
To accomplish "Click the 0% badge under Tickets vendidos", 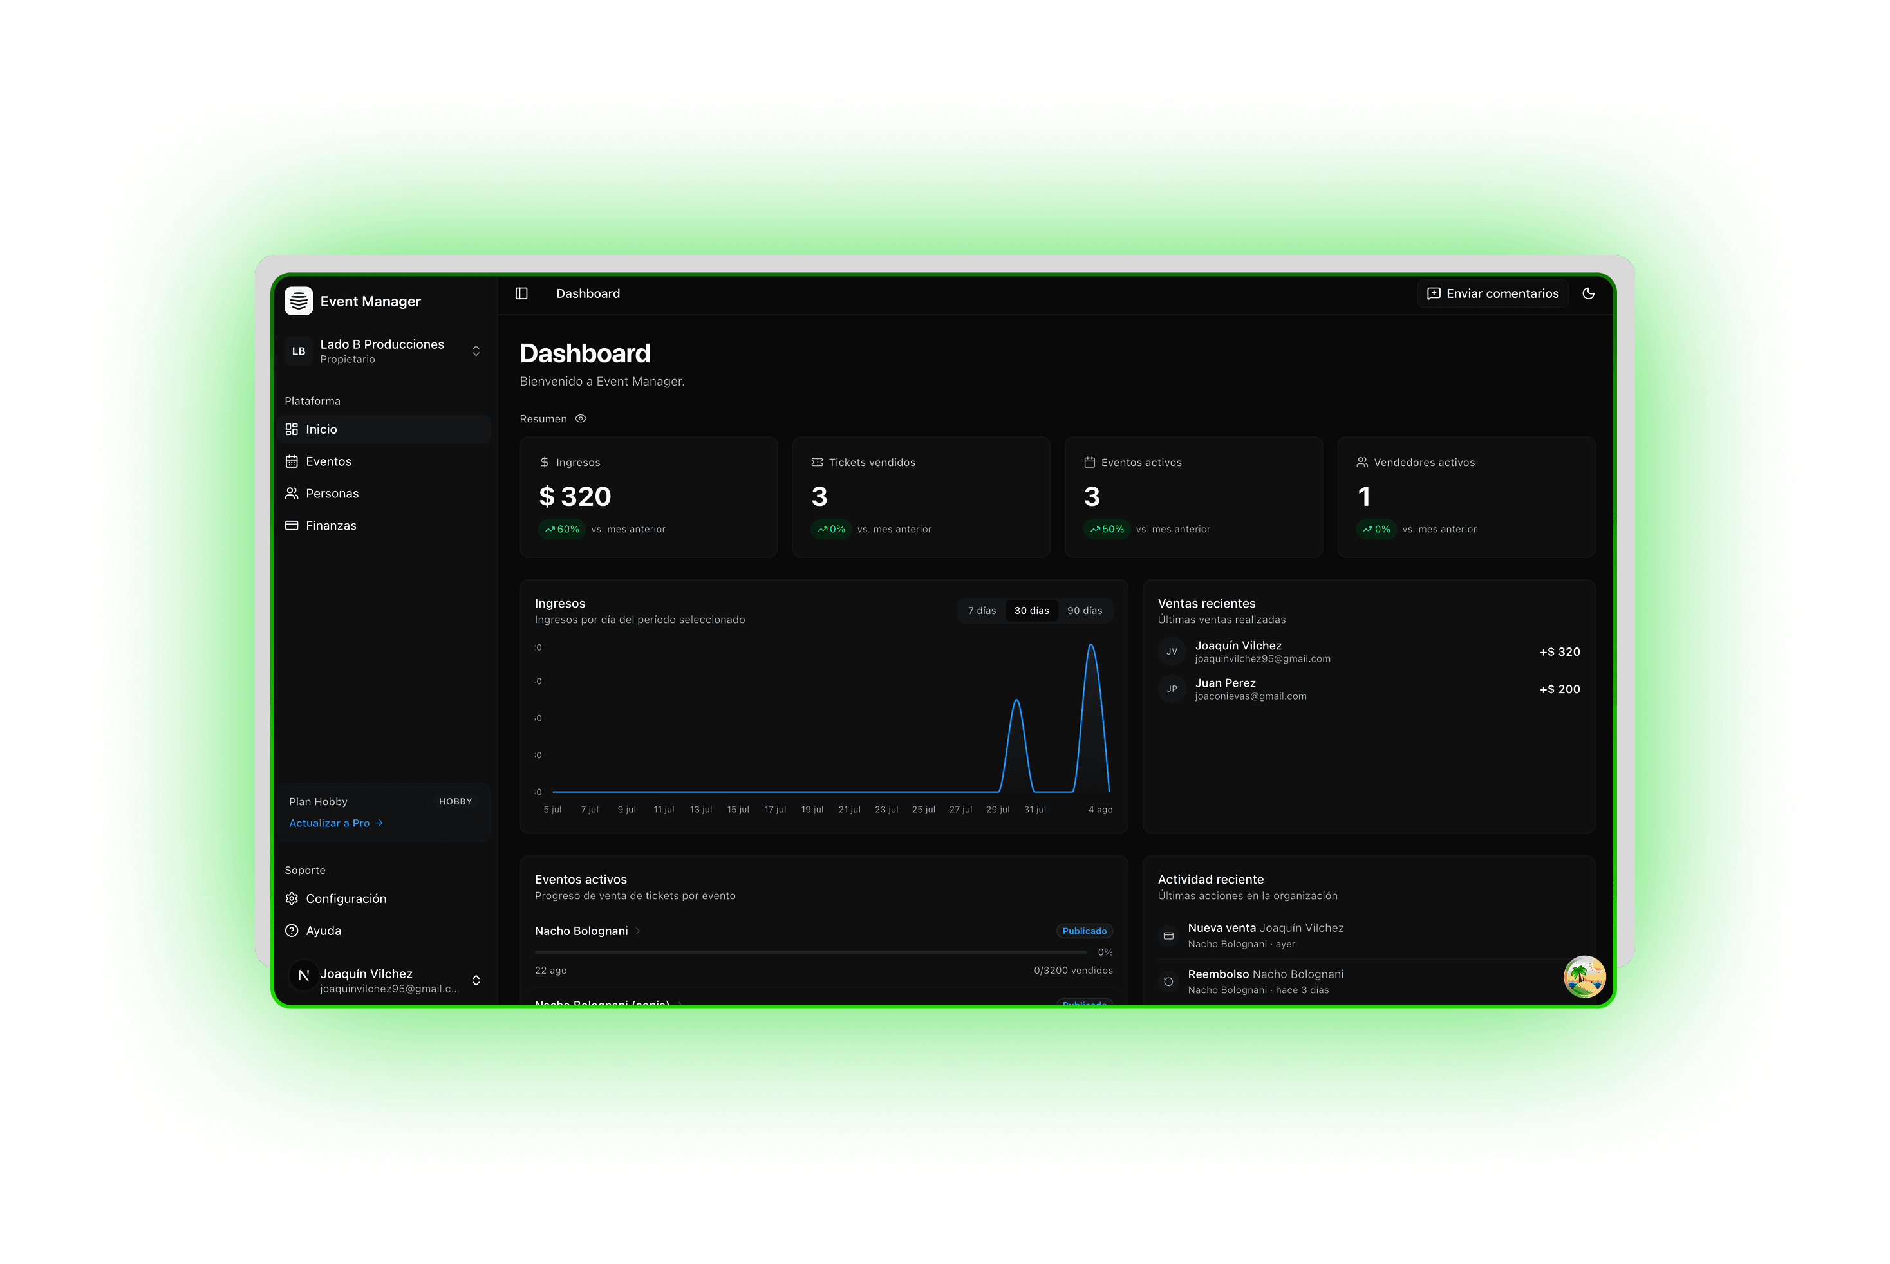I will (x=831, y=530).
